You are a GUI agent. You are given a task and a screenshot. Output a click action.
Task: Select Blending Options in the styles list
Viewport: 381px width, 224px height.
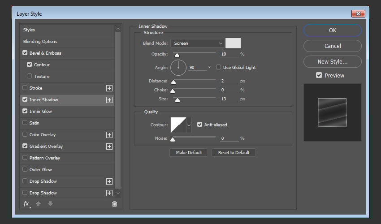(x=40, y=42)
